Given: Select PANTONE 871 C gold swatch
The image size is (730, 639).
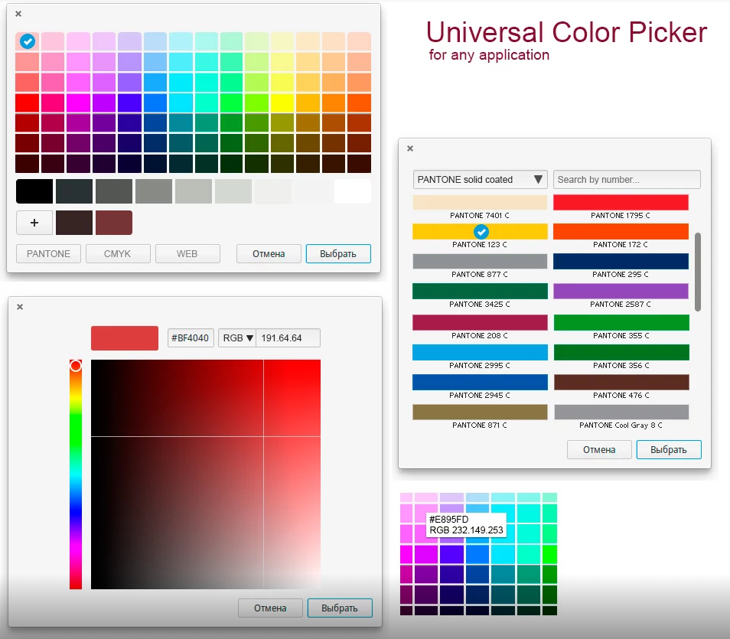Looking at the screenshot, I should click(480, 412).
